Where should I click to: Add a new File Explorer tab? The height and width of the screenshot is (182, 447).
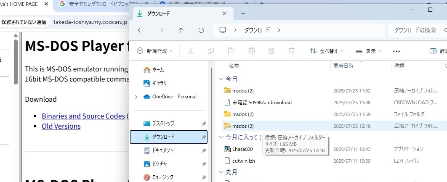[243, 13]
